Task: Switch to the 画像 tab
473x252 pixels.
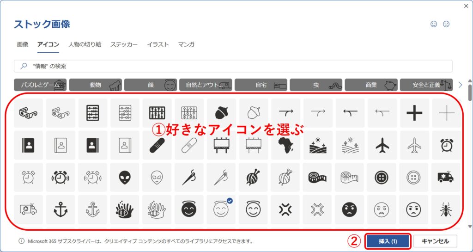Action: point(23,44)
